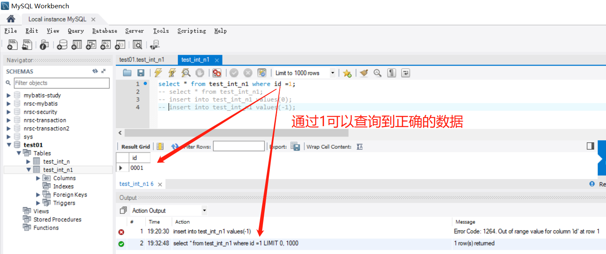Create a new stored procedure
Viewport: 606px width, 254px height.
tap(105, 45)
